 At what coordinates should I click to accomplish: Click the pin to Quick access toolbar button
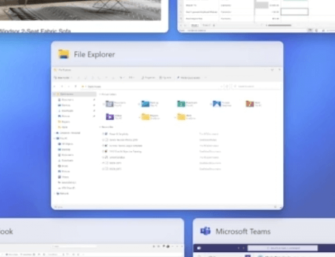[x=188, y=78]
